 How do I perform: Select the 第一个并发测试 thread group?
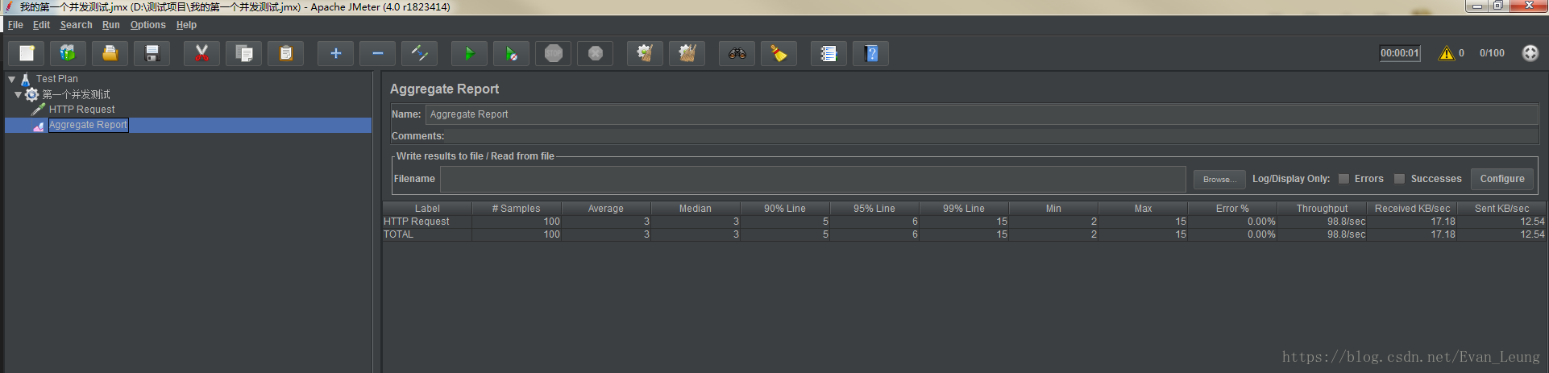76,94
